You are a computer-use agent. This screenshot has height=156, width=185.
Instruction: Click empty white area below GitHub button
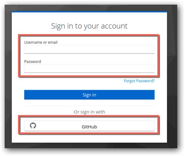(89, 138)
